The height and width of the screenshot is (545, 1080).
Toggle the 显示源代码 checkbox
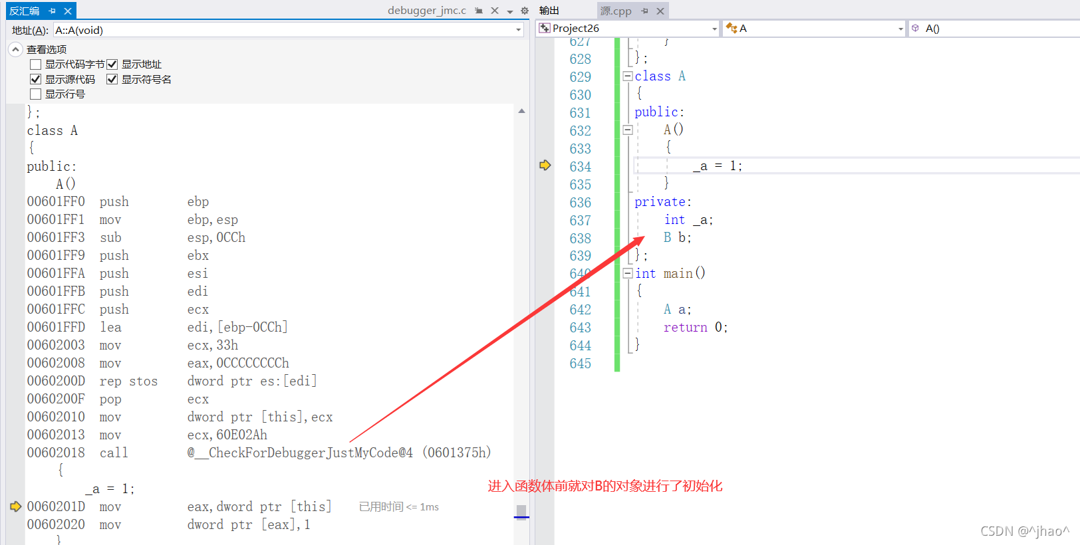36,79
